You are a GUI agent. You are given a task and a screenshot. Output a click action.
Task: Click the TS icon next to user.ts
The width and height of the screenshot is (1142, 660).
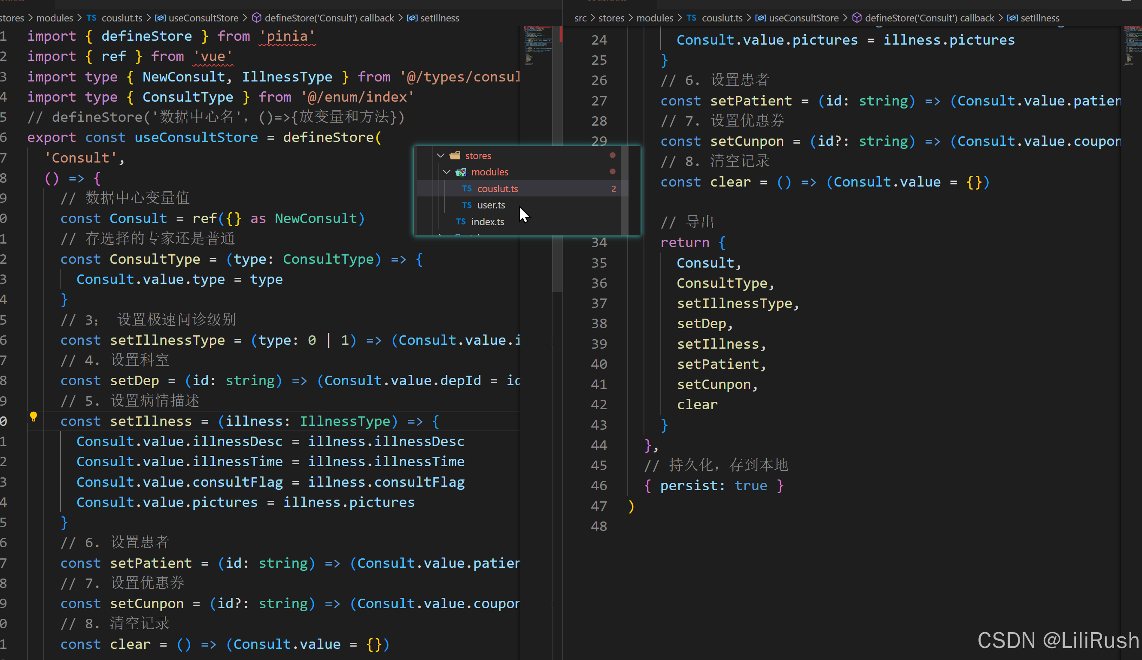[467, 205]
